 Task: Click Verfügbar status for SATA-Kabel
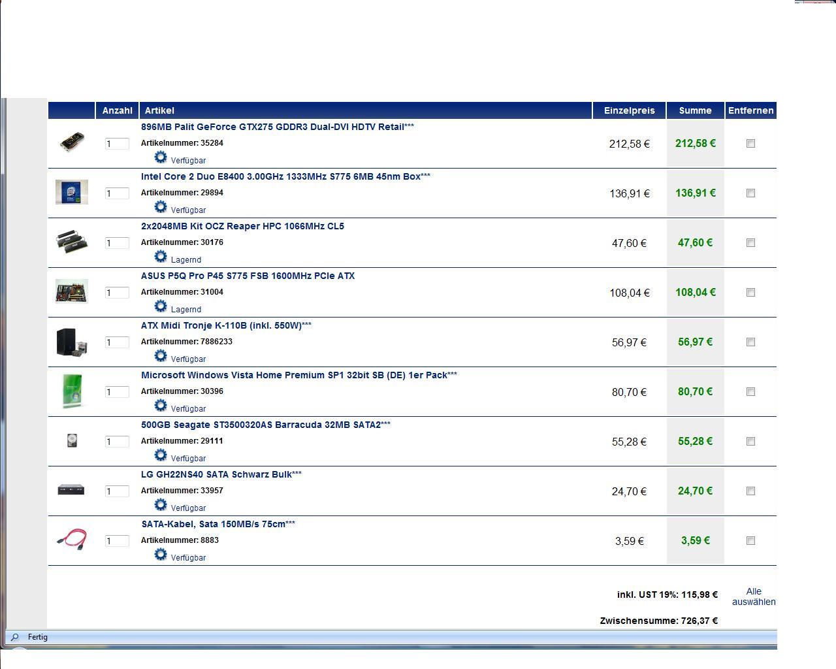188,558
